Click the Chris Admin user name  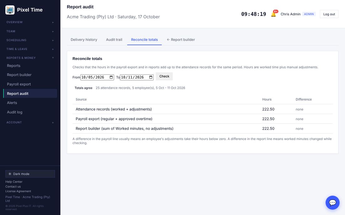click(290, 14)
